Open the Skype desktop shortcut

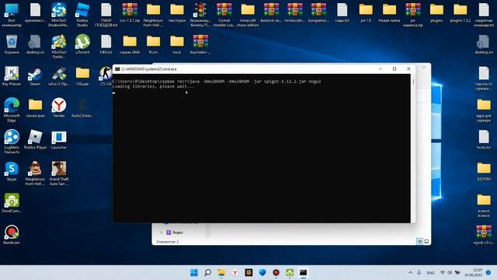tap(12, 171)
